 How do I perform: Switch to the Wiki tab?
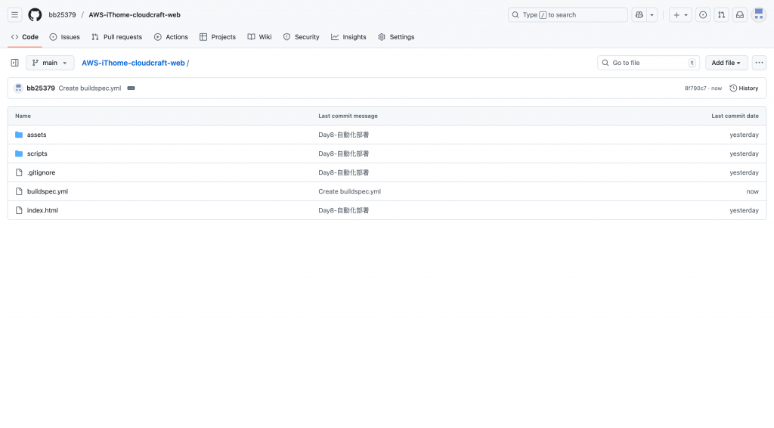tap(260, 37)
